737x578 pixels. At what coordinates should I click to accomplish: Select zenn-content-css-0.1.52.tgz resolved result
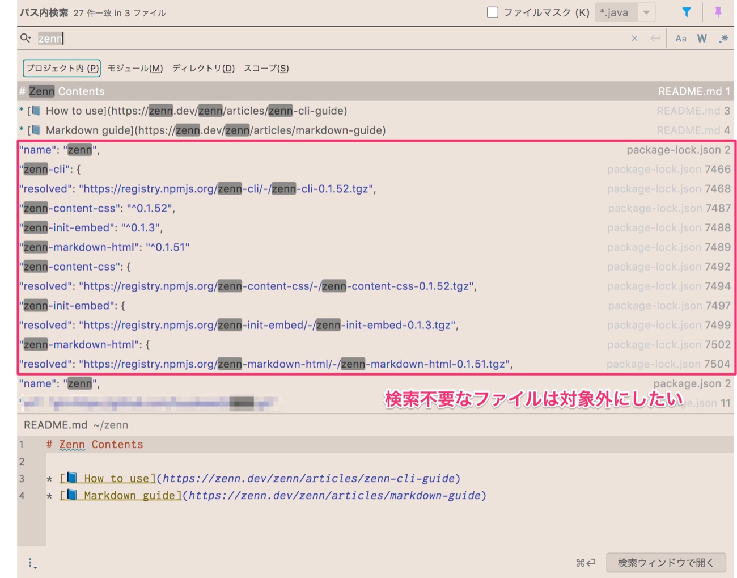(x=375, y=286)
